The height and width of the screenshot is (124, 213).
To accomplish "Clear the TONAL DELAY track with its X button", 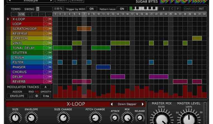I will click(x=45, y=48).
